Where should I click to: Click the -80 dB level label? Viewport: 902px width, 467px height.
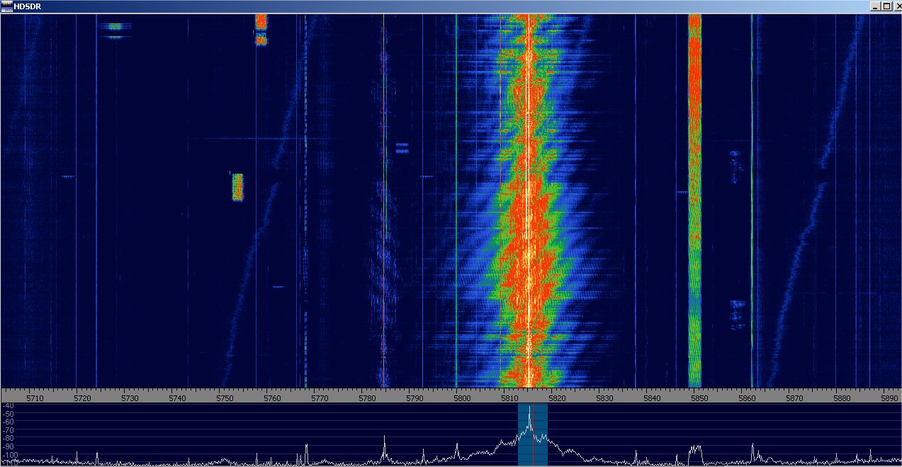pyautogui.click(x=8, y=439)
